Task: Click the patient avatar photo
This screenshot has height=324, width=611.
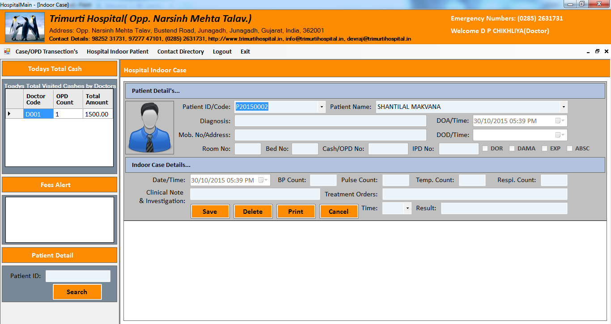Action: tap(150, 128)
